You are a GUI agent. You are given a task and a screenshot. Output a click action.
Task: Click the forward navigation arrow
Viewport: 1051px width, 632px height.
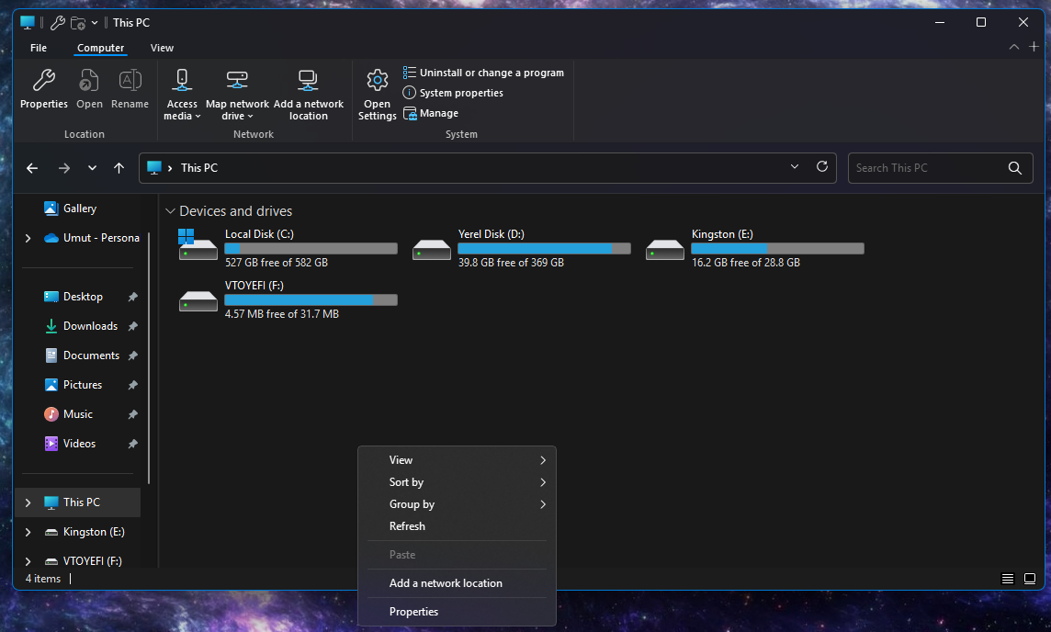click(x=63, y=168)
